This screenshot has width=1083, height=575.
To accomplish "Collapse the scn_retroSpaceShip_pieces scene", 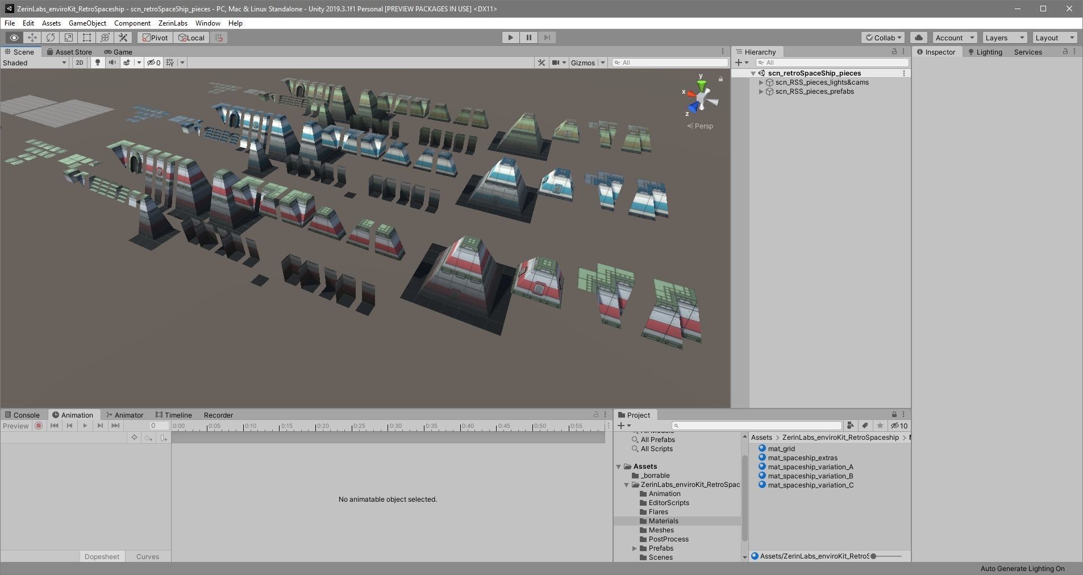I will coord(753,73).
